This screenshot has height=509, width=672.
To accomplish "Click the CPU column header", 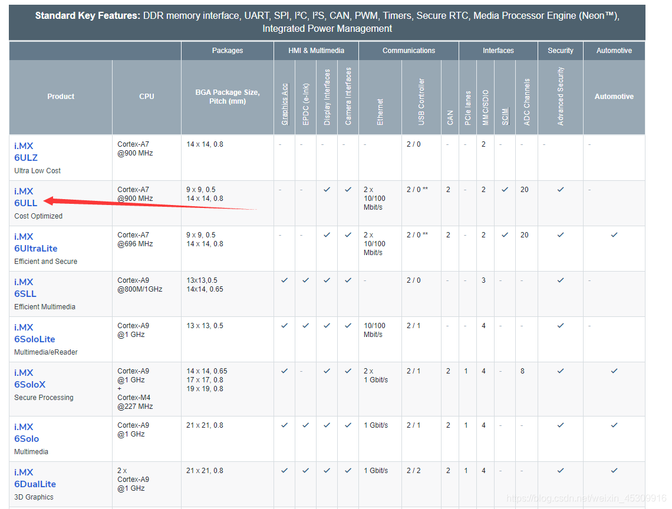I will click(147, 97).
